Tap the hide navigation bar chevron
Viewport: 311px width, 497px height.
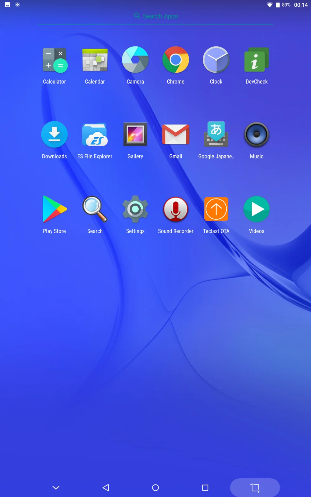tap(56, 488)
